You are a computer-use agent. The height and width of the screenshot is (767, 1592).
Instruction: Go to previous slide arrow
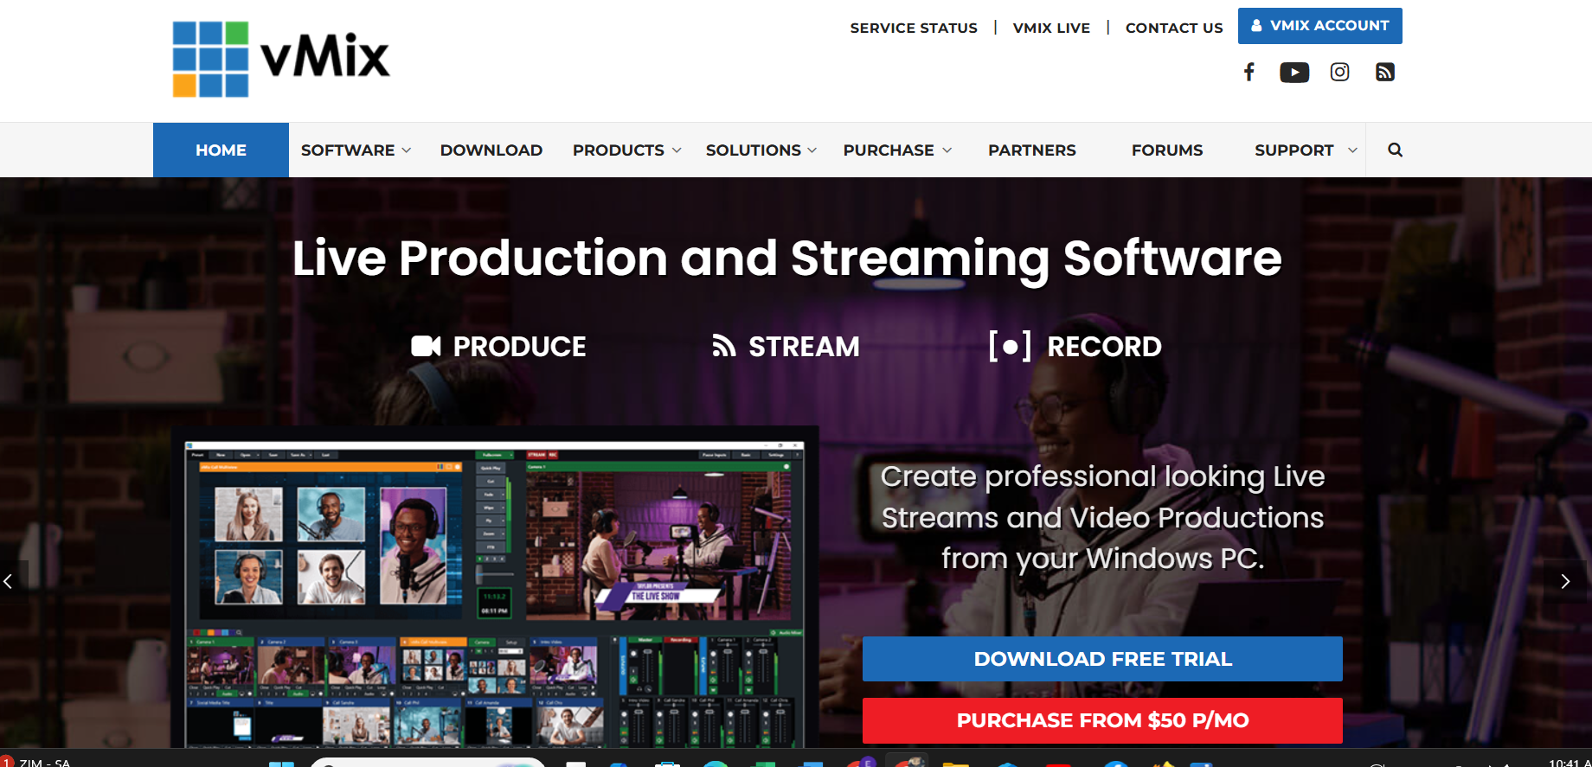[9, 581]
